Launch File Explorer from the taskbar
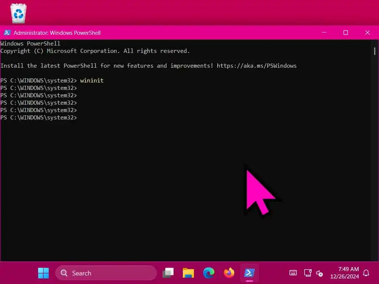The image size is (379, 284). pos(188,273)
